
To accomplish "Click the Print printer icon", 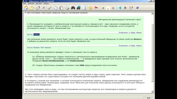I will coord(67,8).
